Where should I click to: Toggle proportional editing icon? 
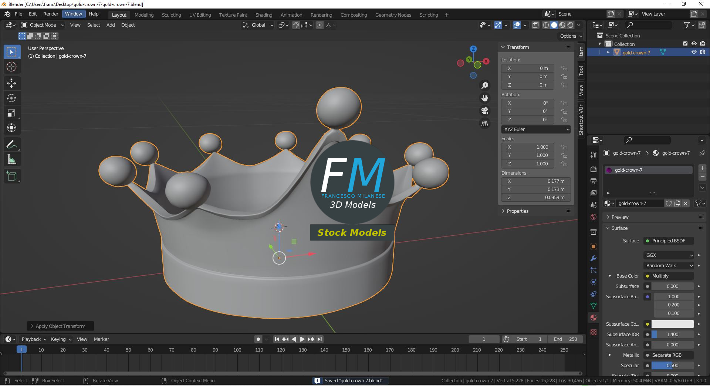click(x=320, y=25)
